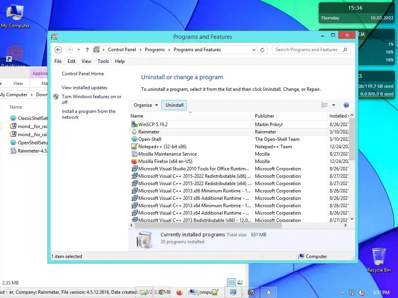Open Turn Windows features on or off
The height and width of the screenshot is (298, 398).
(91, 99)
